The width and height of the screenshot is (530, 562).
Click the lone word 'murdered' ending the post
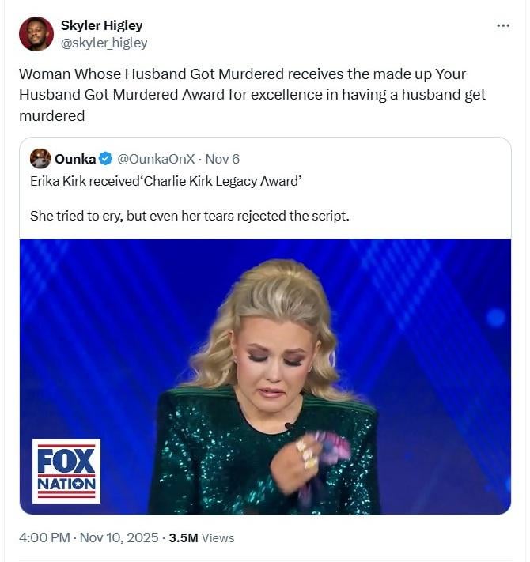click(51, 115)
